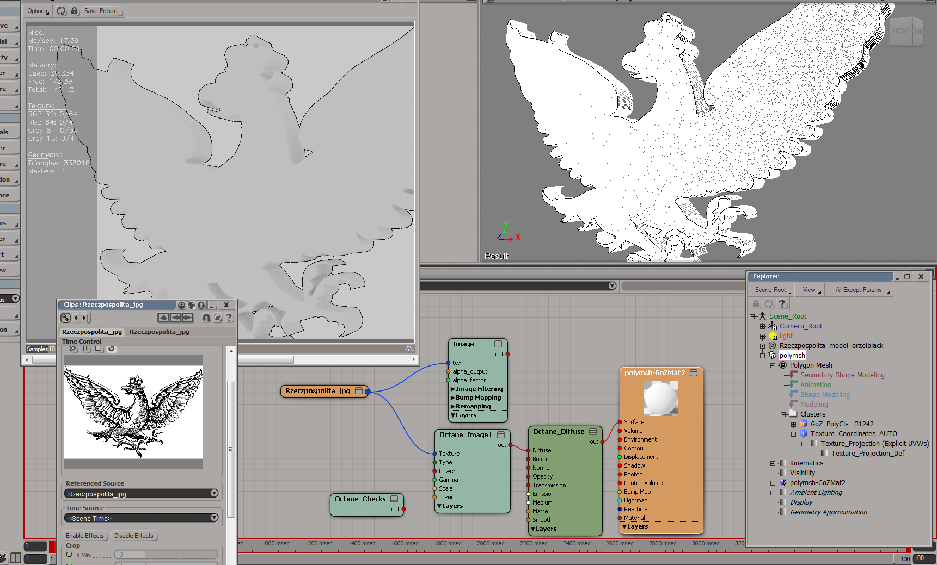The width and height of the screenshot is (937, 565).
Task: Expand the Kinematics tree node
Action: 773,463
